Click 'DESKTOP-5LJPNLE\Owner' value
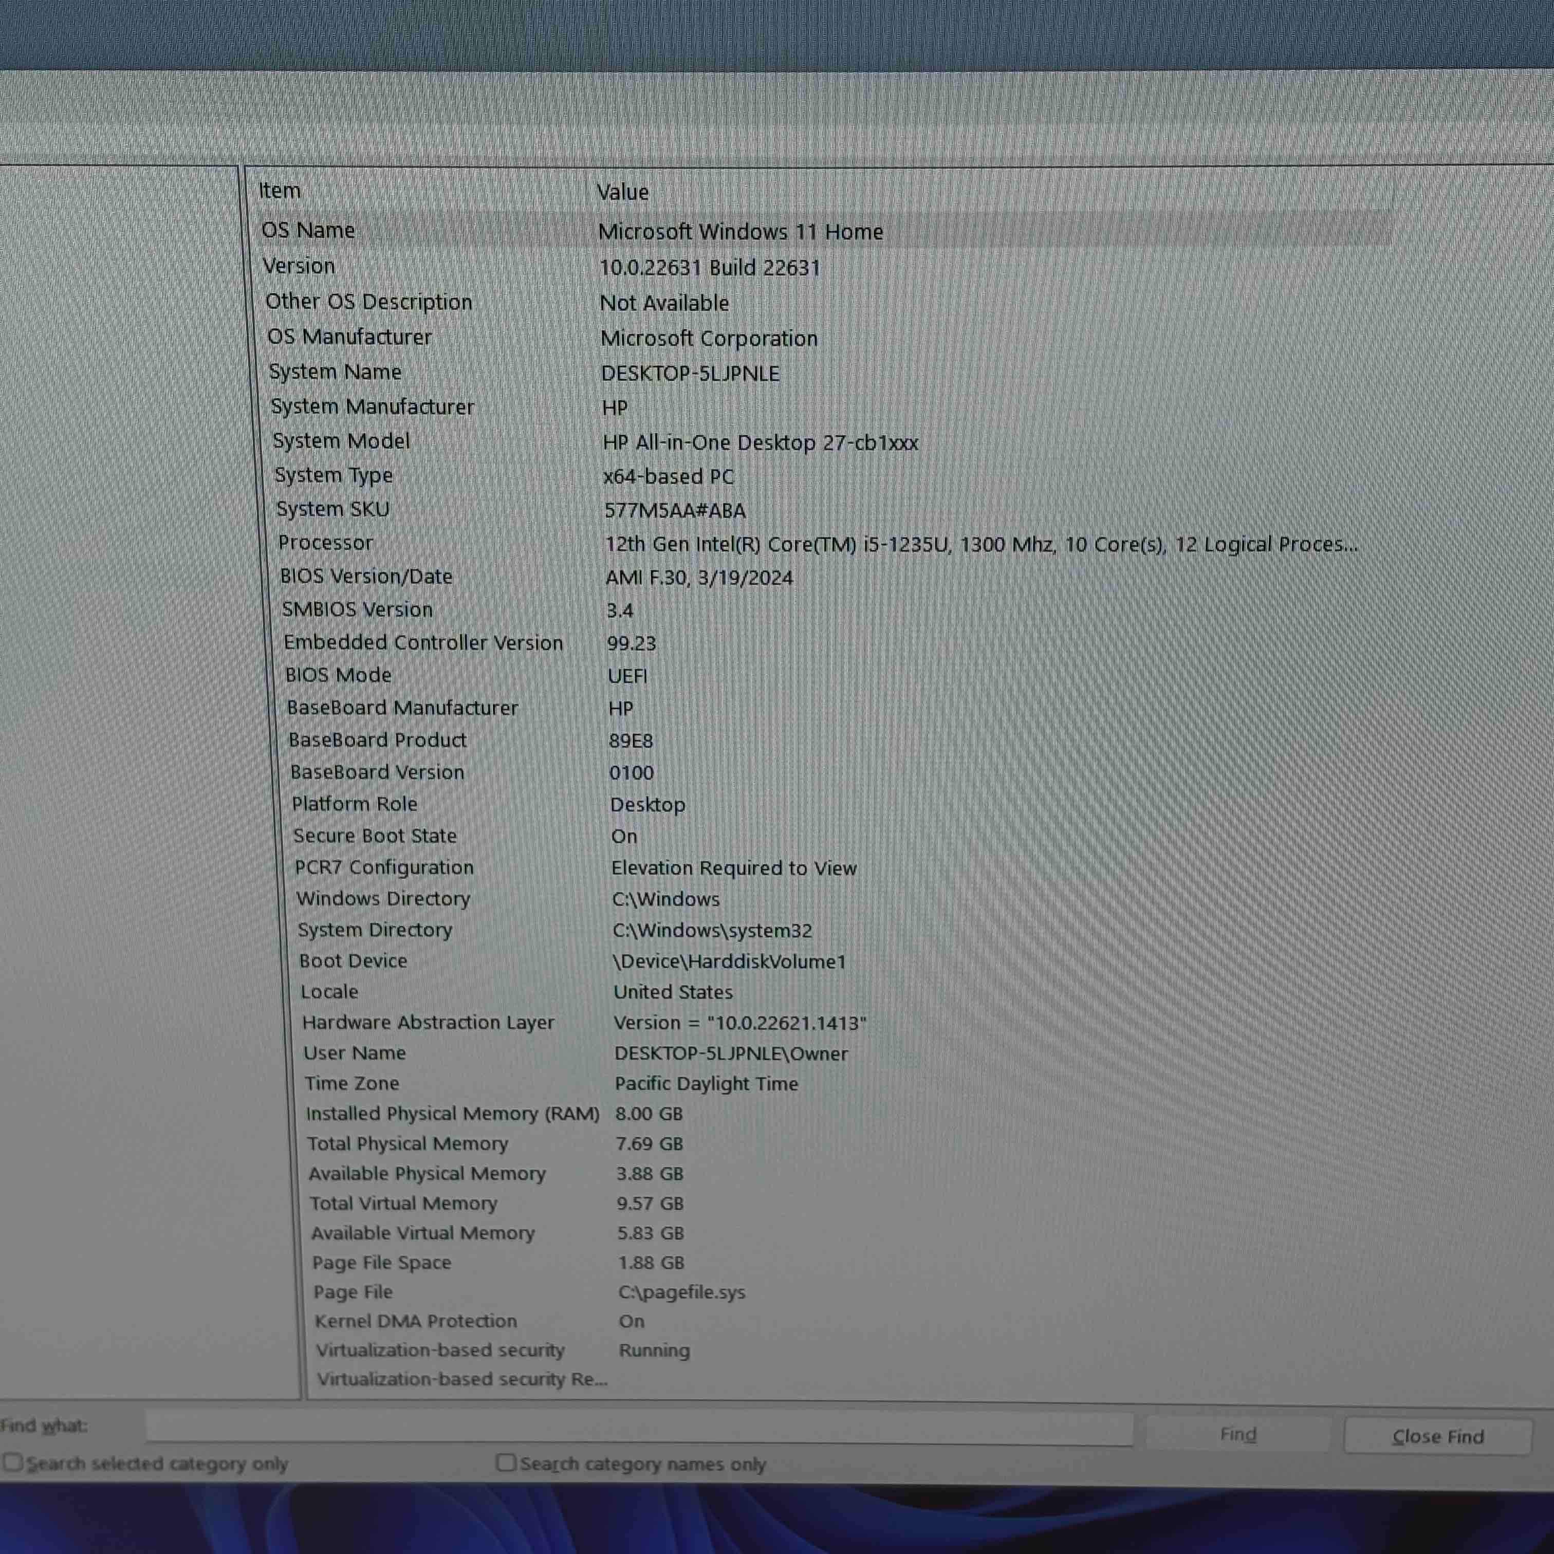Image resolution: width=1554 pixels, height=1554 pixels. point(731,1053)
